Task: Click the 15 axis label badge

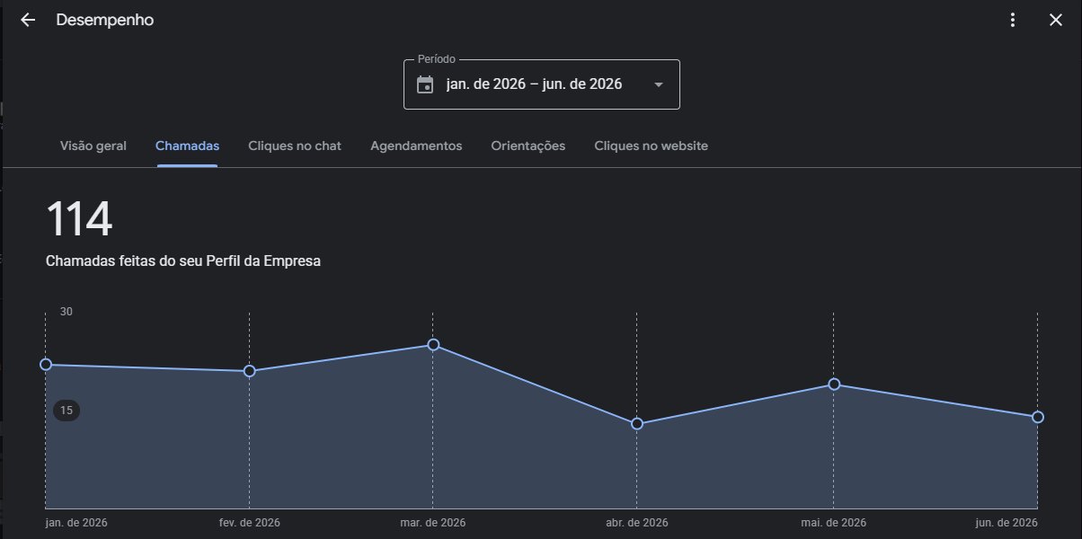Action: (x=67, y=411)
